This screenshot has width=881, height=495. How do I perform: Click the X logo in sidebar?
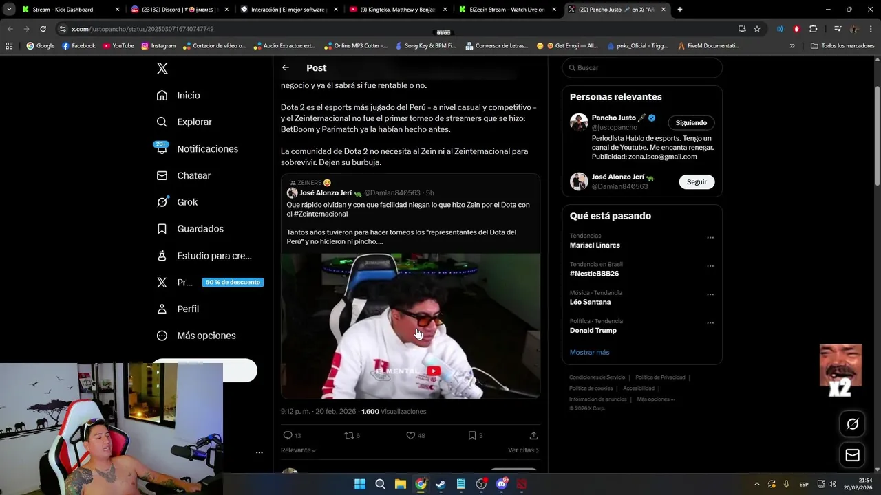point(162,68)
